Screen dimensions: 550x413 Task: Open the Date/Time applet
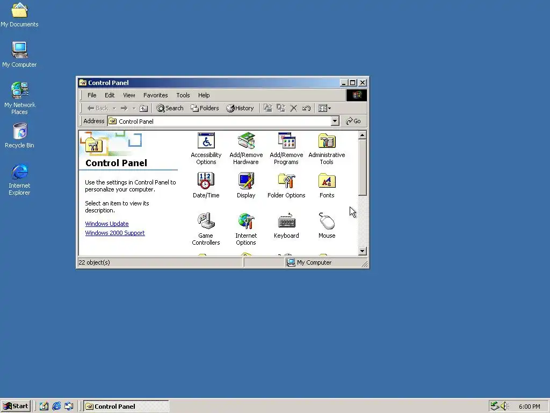(206, 186)
